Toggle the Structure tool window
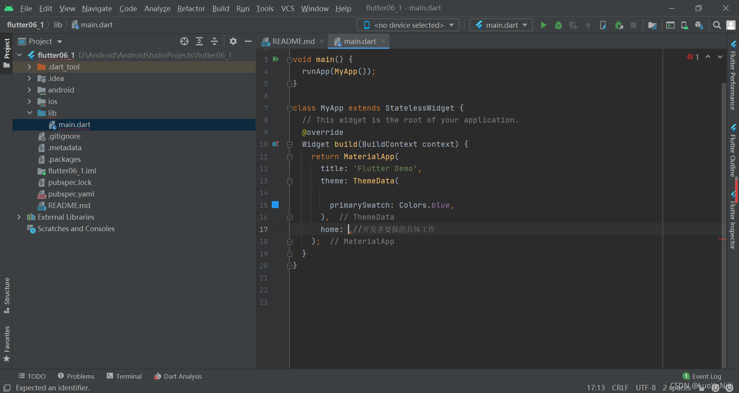The image size is (739, 393). [x=7, y=295]
